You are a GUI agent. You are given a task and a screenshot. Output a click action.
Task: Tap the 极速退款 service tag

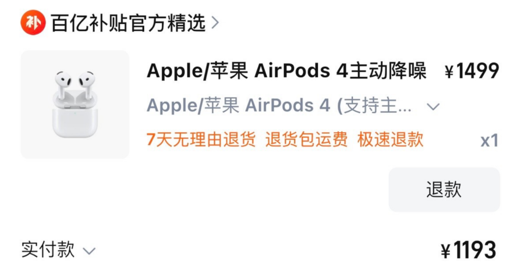(390, 139)
